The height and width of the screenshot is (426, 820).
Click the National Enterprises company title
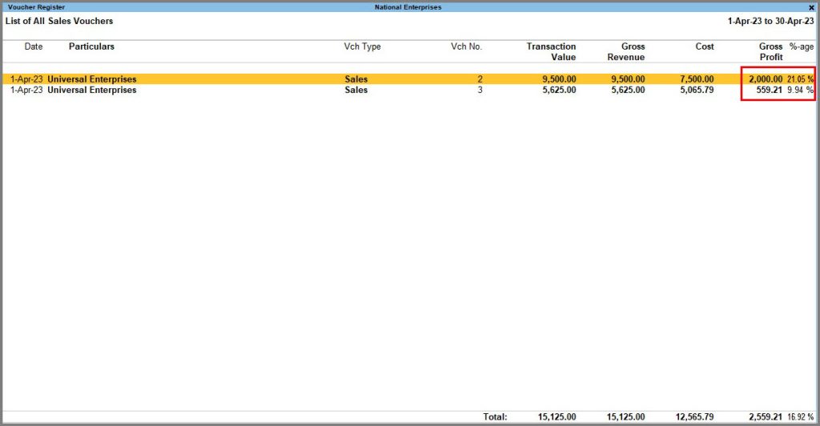(408, 7)
